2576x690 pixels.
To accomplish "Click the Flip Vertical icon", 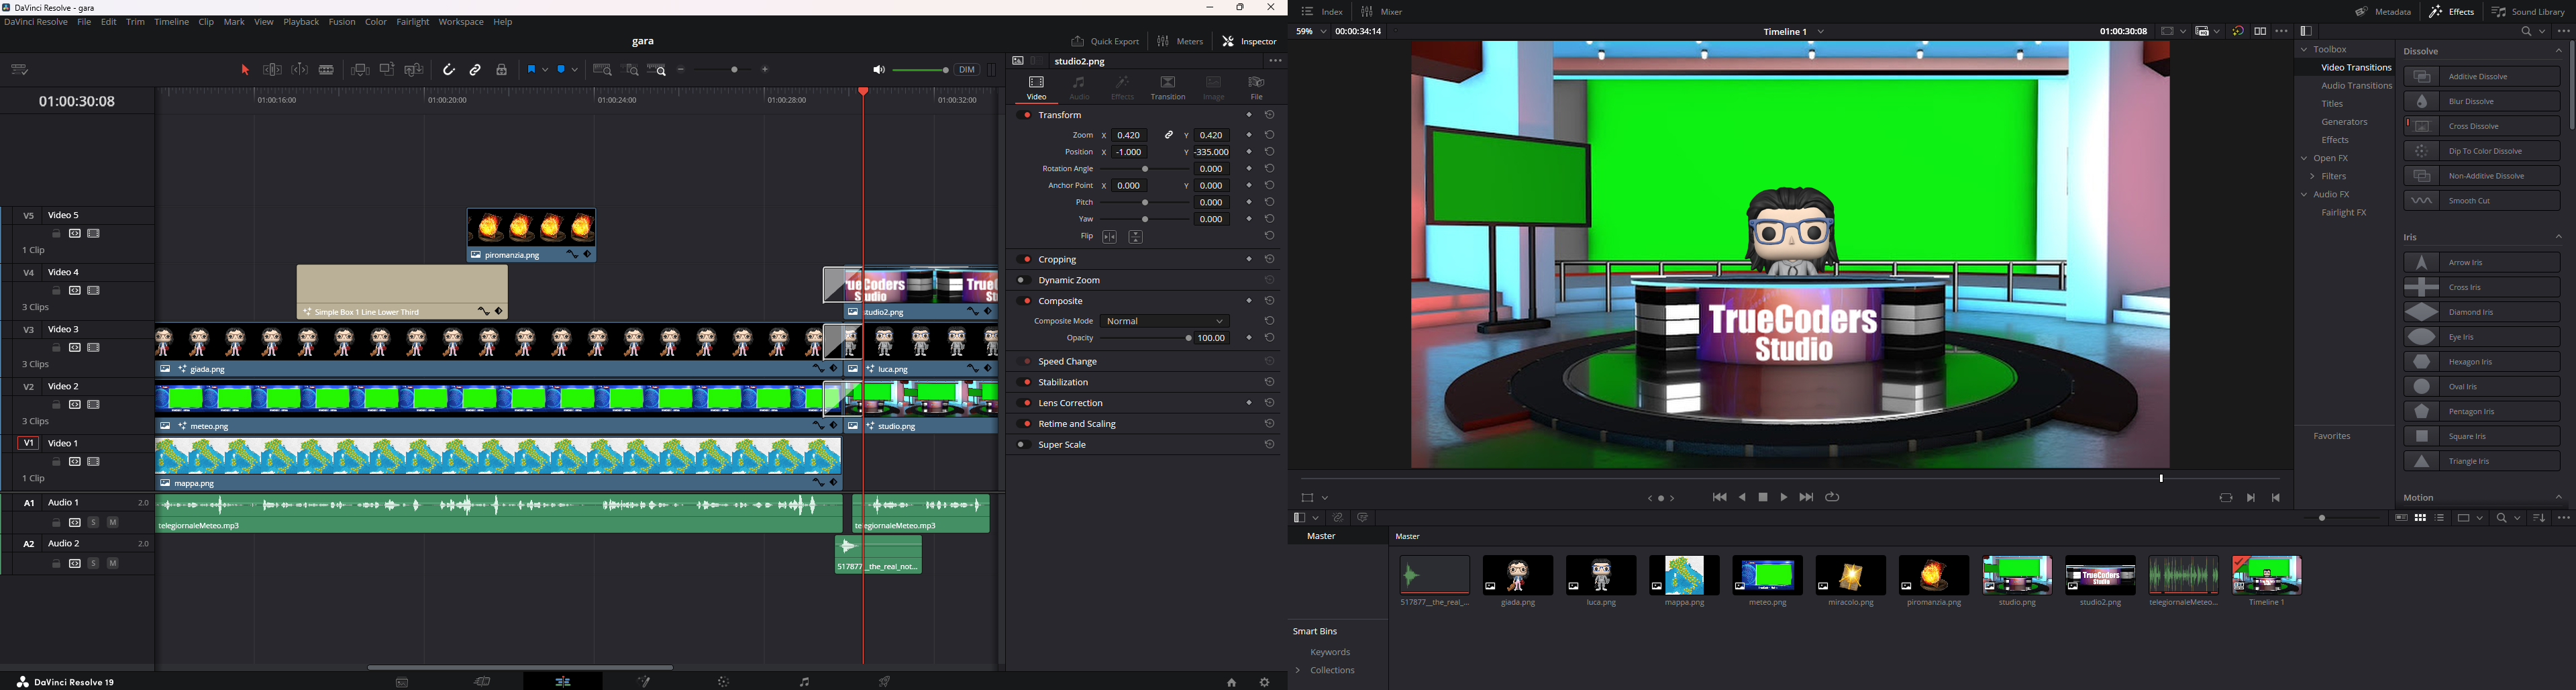I will [x=1136, y=237].
